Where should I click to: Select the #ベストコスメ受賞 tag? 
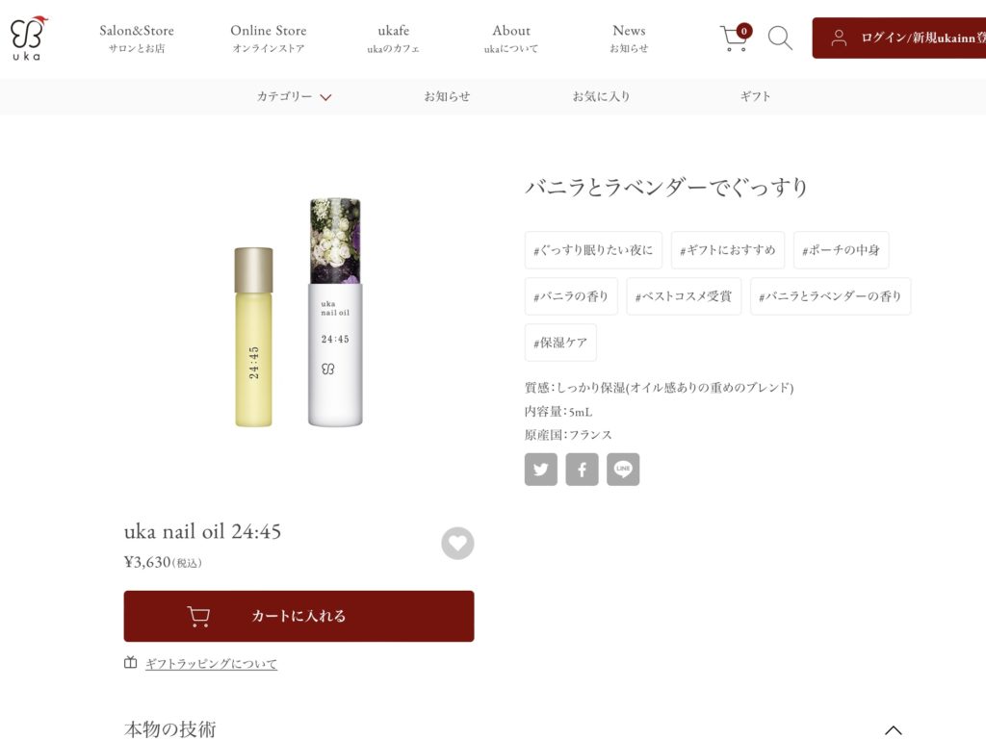pyautogui.click(x=684, y=296)
